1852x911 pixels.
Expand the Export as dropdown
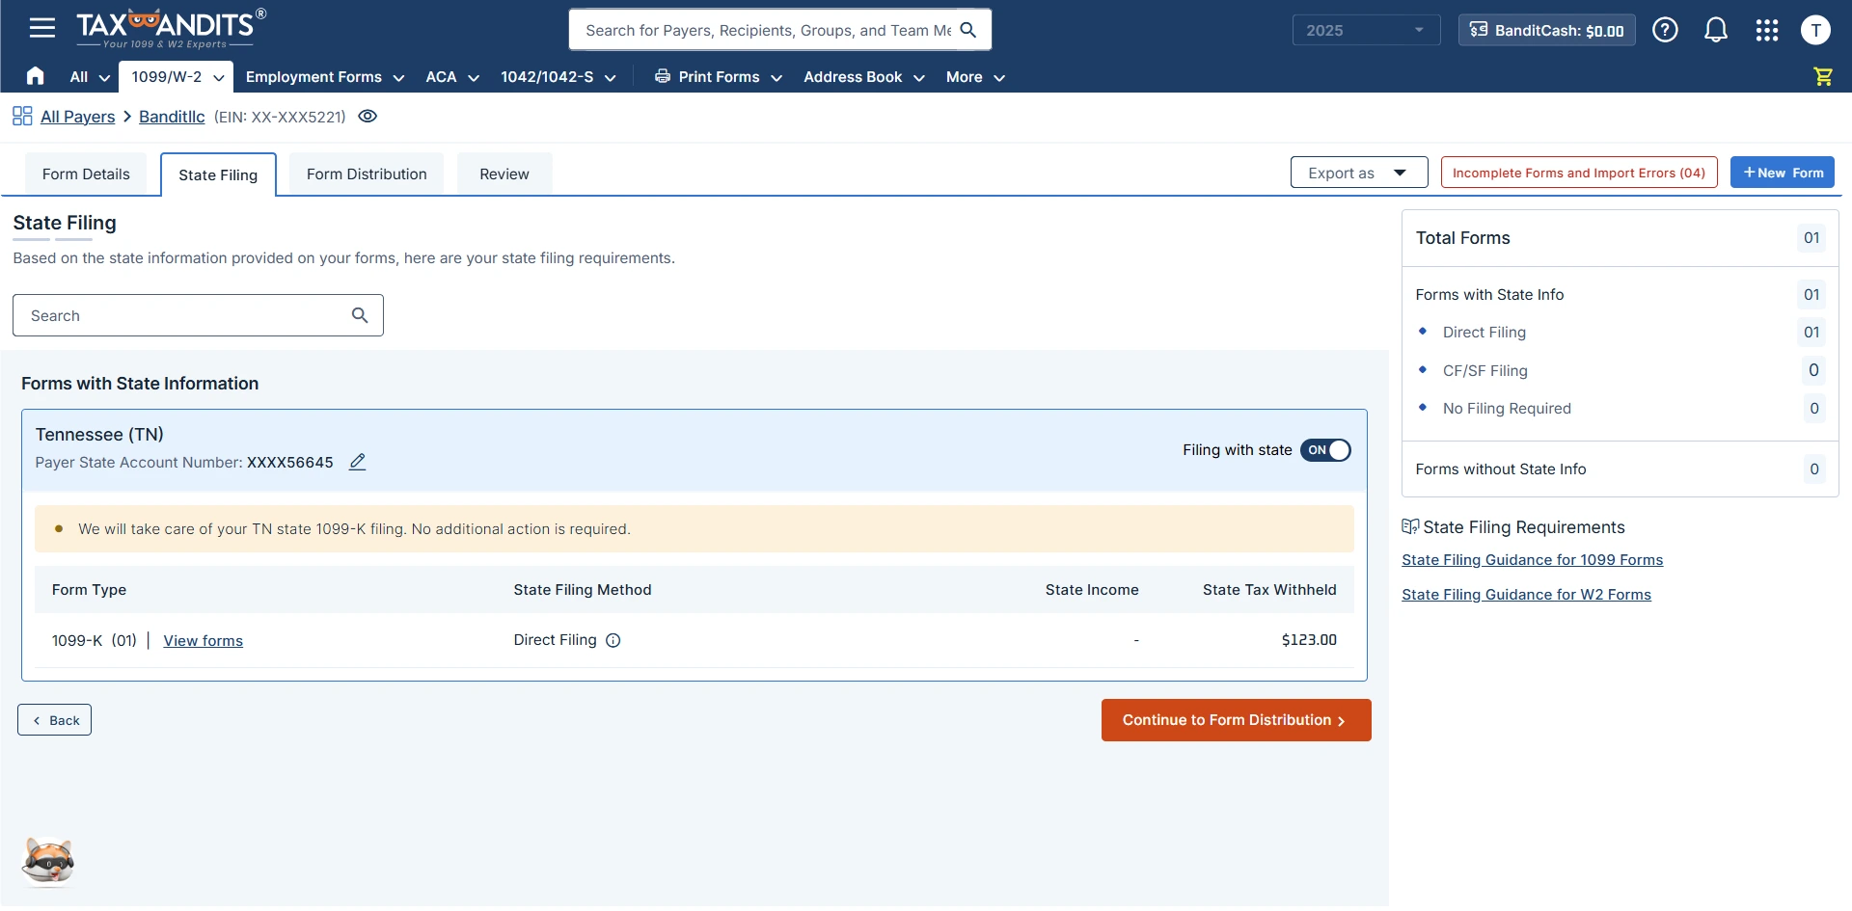1358,173
